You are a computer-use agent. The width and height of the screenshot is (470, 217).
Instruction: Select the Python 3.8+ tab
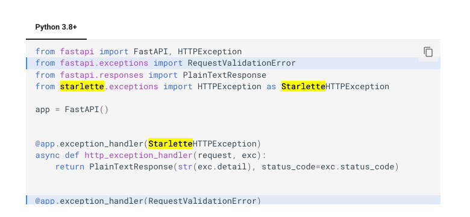(56, 27)
